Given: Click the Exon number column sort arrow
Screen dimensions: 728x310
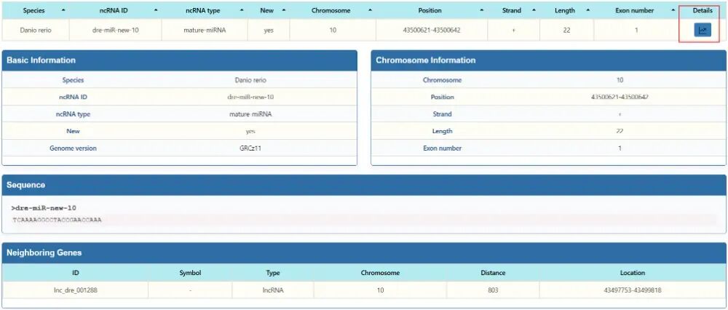Looking at the screenshot, I should [673, 10].
